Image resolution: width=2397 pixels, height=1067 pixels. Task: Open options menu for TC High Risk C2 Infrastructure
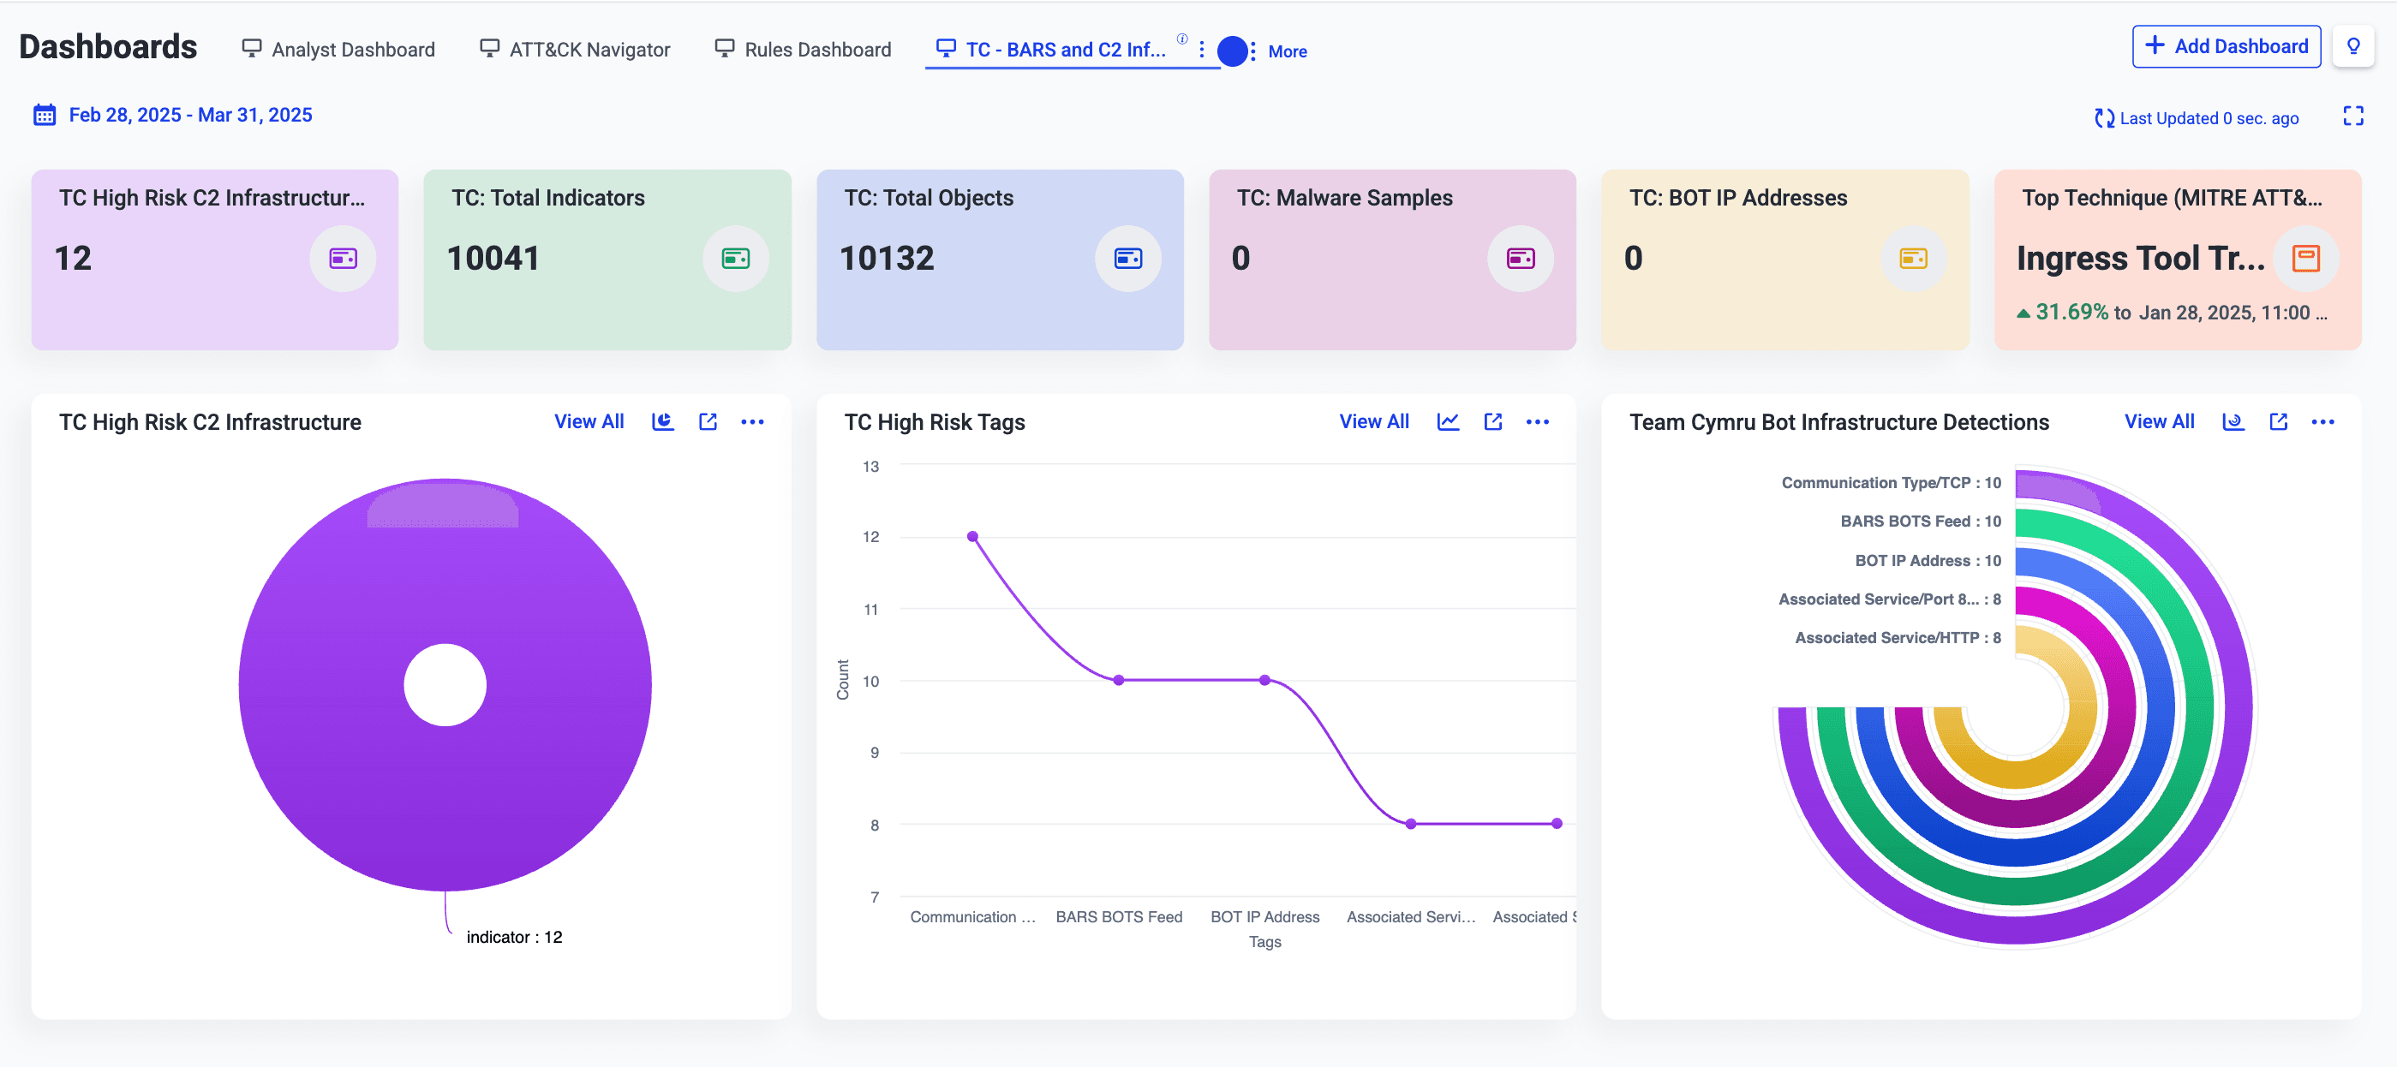[752, 422]
